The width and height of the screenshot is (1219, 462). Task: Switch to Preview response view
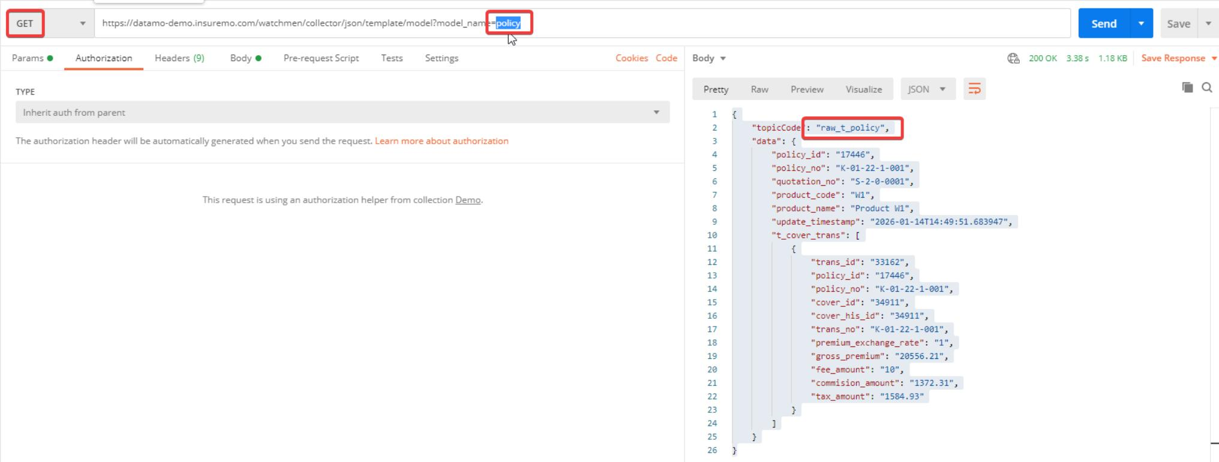pos(807,89)
